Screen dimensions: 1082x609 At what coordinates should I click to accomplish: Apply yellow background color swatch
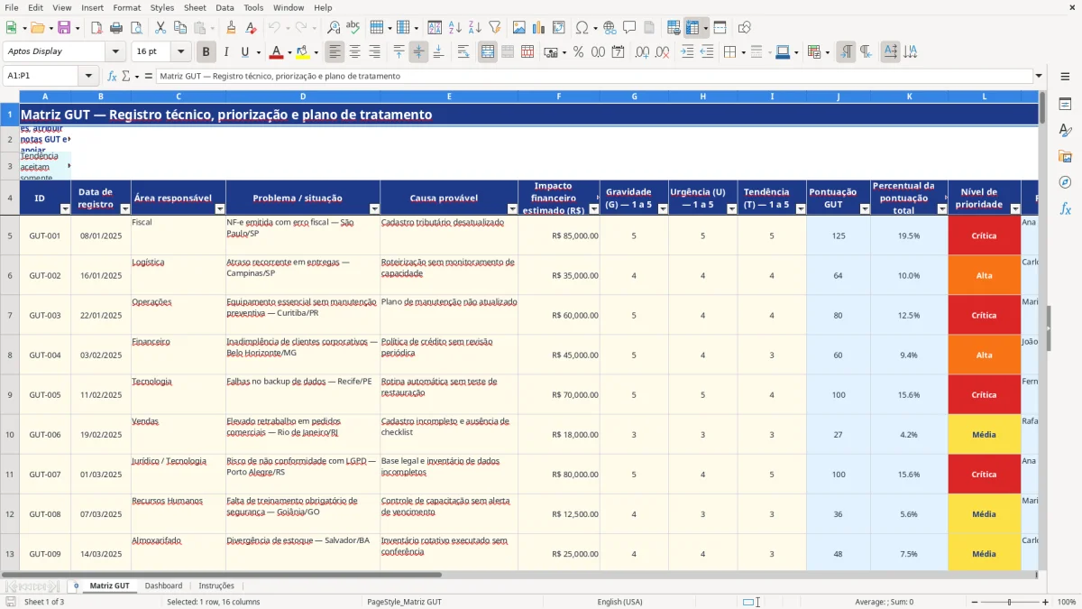pyautogui.click(x=303, y=52)
